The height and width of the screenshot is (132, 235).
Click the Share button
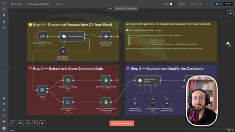[x=182, y=4]
